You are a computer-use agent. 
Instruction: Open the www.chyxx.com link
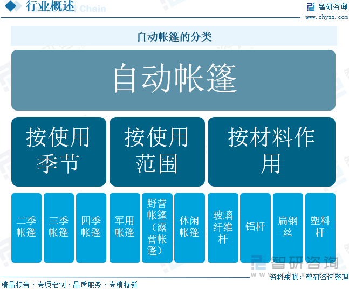(x=326, y=17)
